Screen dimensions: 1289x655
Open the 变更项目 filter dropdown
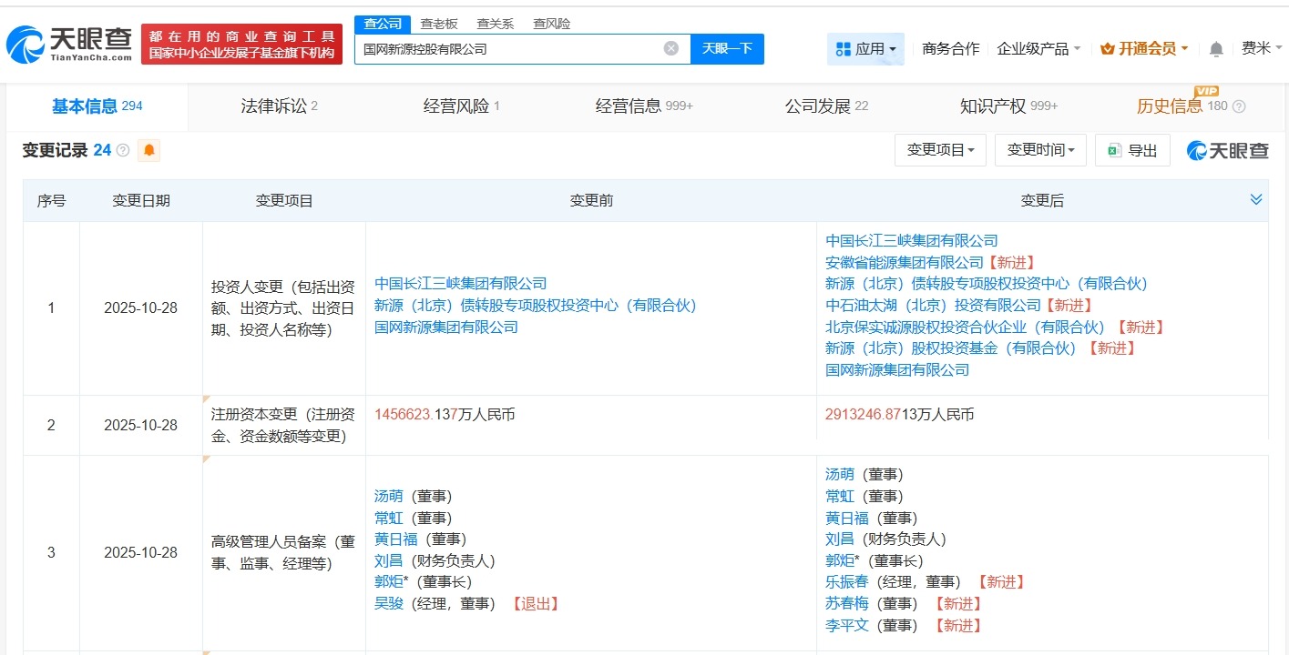point(940,149)
